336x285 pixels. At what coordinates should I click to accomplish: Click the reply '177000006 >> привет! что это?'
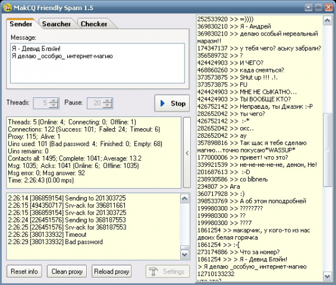pos(243,157)
